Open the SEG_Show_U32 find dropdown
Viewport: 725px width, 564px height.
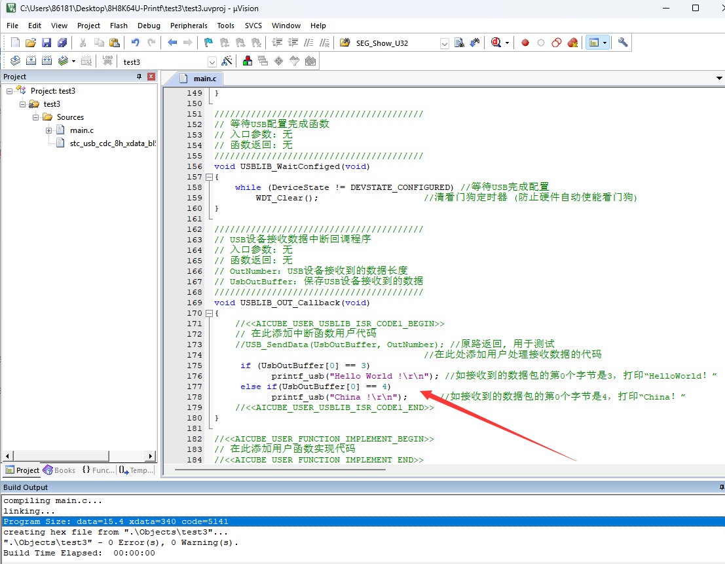(x=444, y=44)
